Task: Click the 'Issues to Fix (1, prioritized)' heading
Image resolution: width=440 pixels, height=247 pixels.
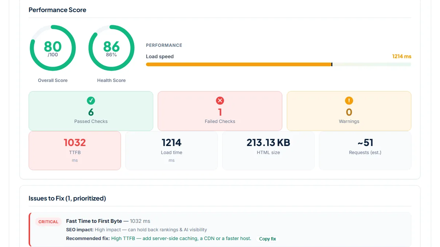Action: click(67, 198)
